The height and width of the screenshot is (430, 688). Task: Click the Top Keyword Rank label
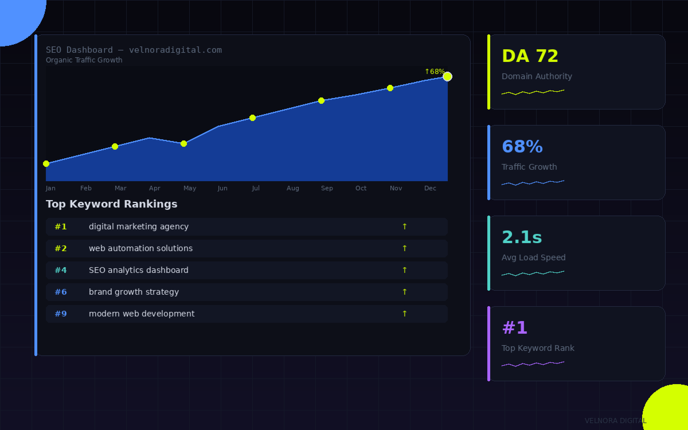click(x=538, y=348)
